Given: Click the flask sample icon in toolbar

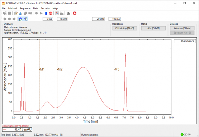Looking at the screenshot, I should [20, 13].
